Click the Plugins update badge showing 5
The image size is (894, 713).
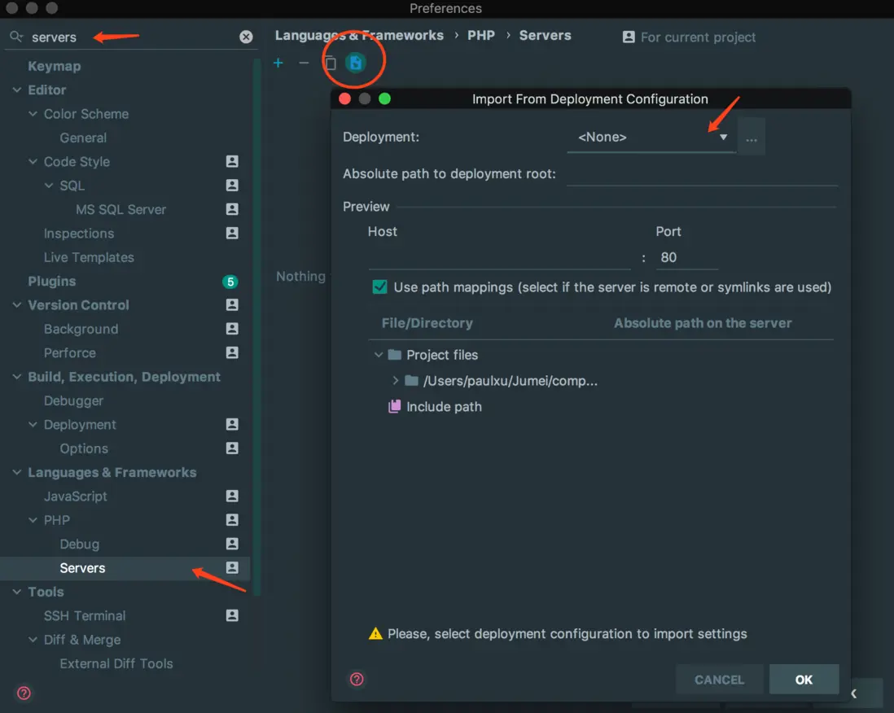coord(230,282)
